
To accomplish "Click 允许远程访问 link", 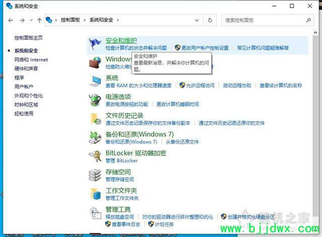I will 200,86.
